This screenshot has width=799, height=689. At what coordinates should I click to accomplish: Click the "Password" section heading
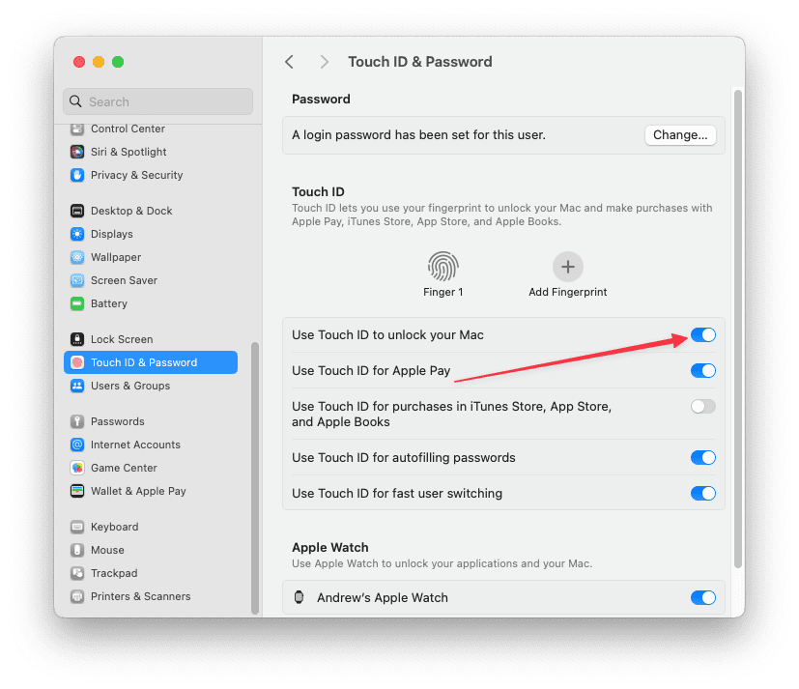click(321, 99)
